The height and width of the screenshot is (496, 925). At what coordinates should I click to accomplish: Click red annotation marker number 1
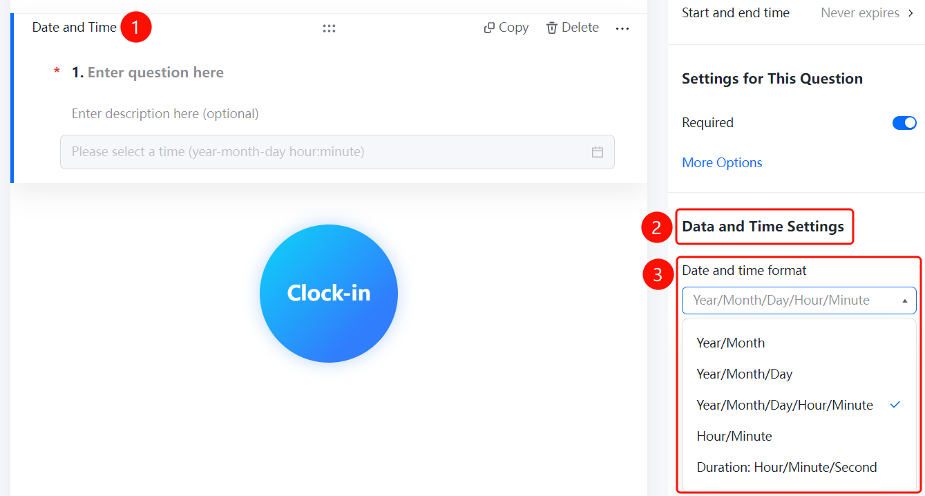pyautogui.click(x=135, y=28)
